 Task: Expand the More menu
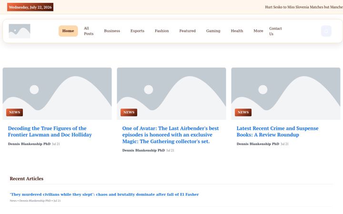258,31
